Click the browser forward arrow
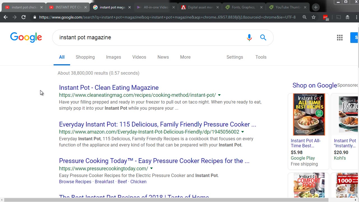The height and width of the screenshot is (202, 359). click(x=15, y=17)
